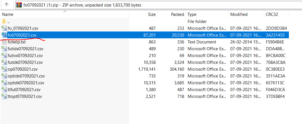The image size is (302, 124).
Task: Click the file name optidx07092021.csv
Action: pos(26,76)
